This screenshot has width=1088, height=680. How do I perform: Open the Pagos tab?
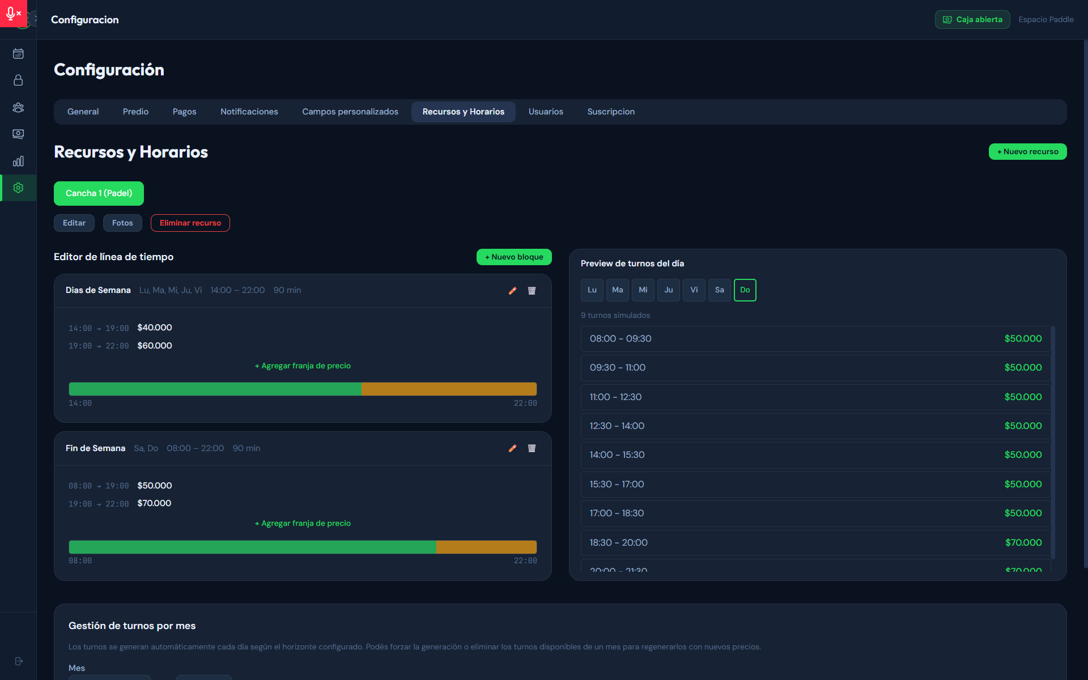tap(185, 112)
